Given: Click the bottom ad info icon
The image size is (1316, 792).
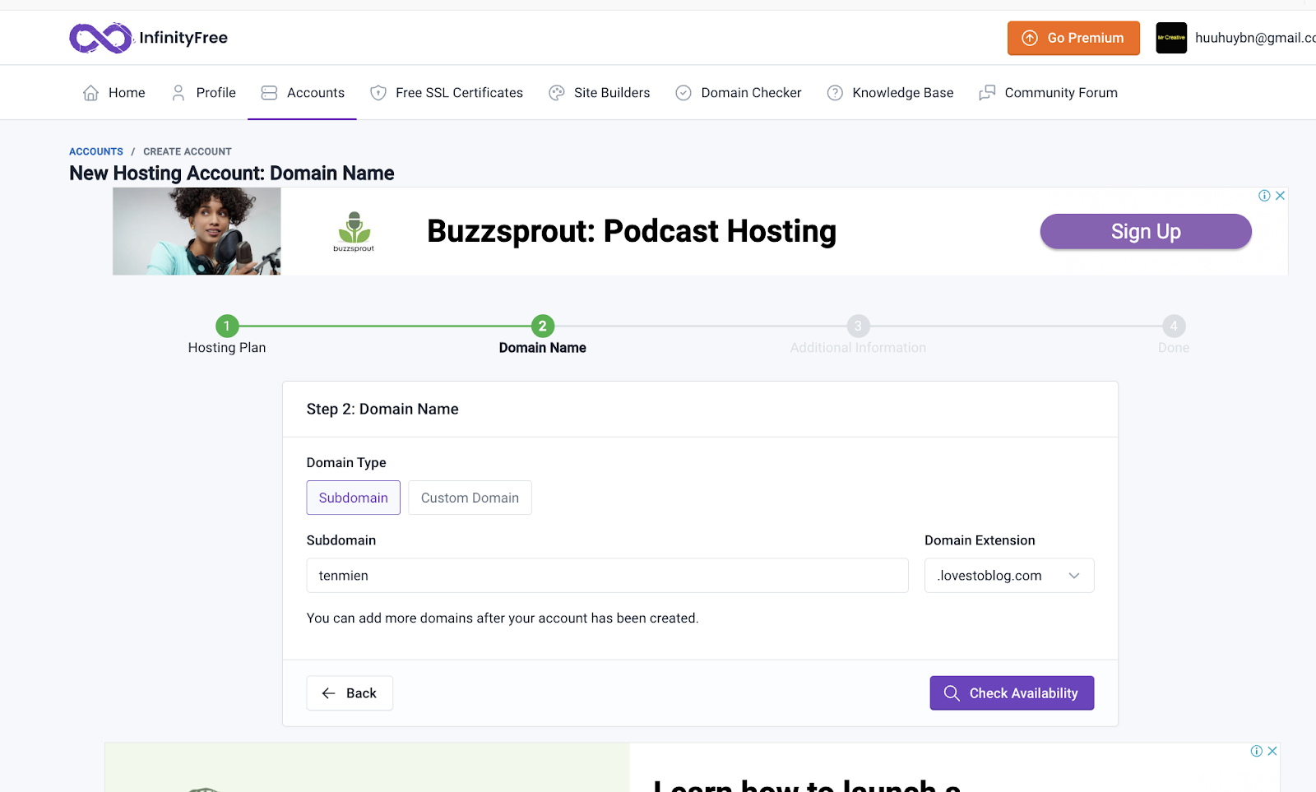Looking at the screenshot, I should coord(1257,751).
